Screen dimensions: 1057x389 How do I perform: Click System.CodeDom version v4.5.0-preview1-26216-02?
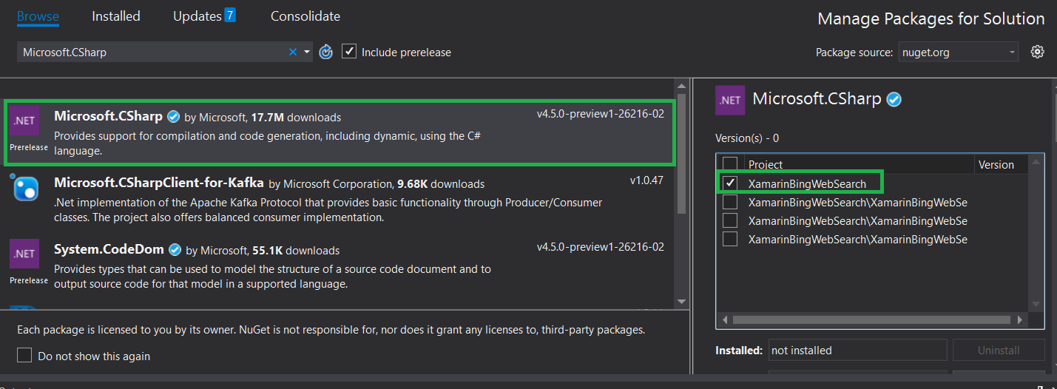pyautogui.click(x=601, y=247)
